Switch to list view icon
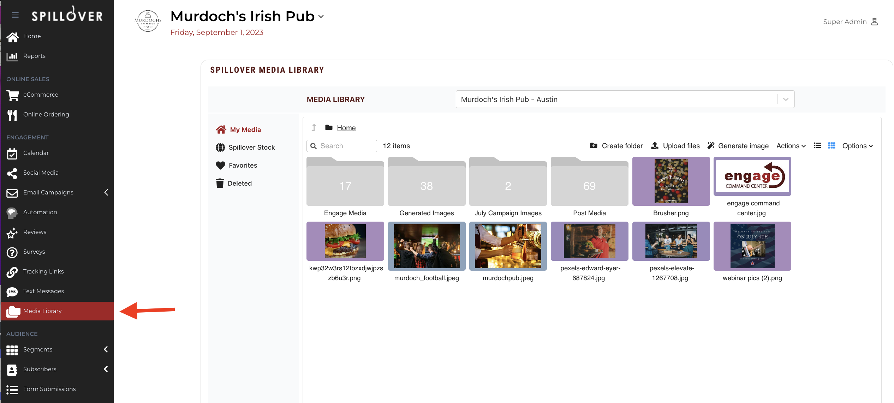Viewport: 894px width, 403px height. tap(817, 146)
